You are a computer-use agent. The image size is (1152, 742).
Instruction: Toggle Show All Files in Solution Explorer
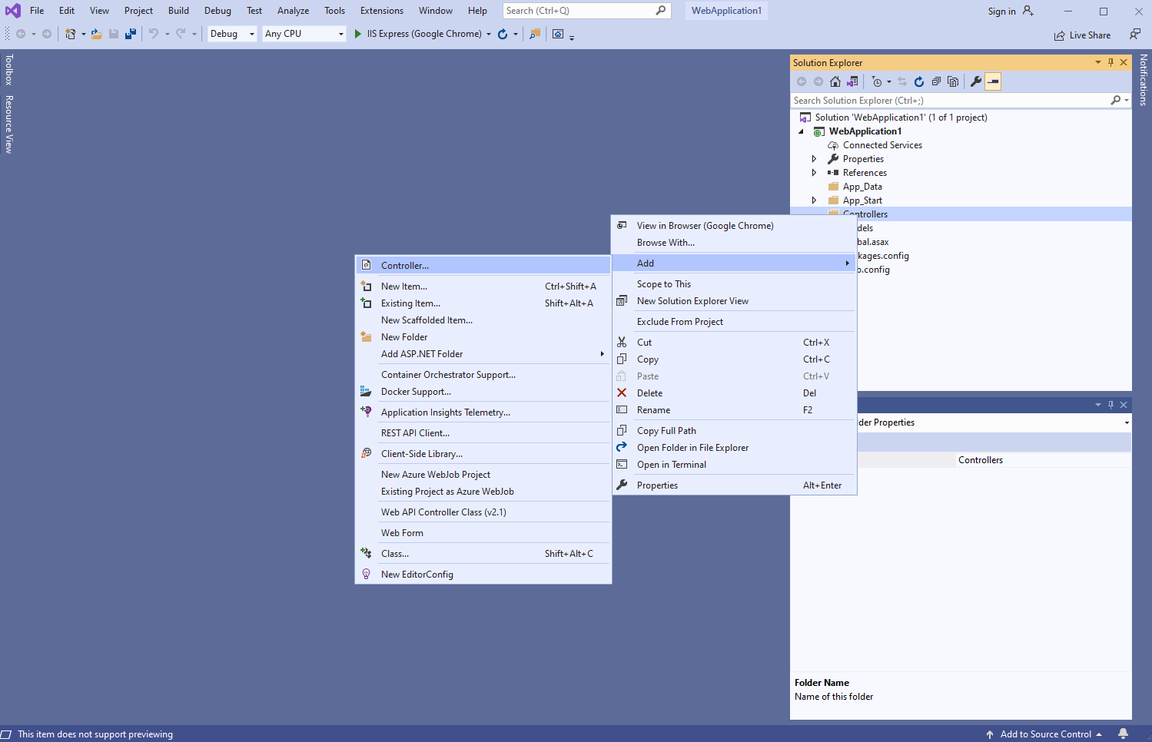(x=953, y=81)
